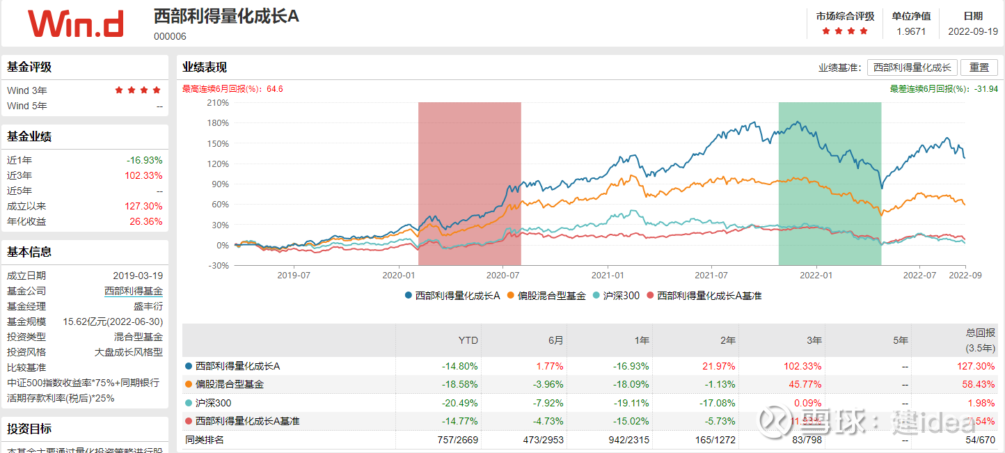Image resolution: width=1005 pixels, height=453 pixels.
Task: Click the 2021-01 label on chart axis
Action: click(608, 276)
